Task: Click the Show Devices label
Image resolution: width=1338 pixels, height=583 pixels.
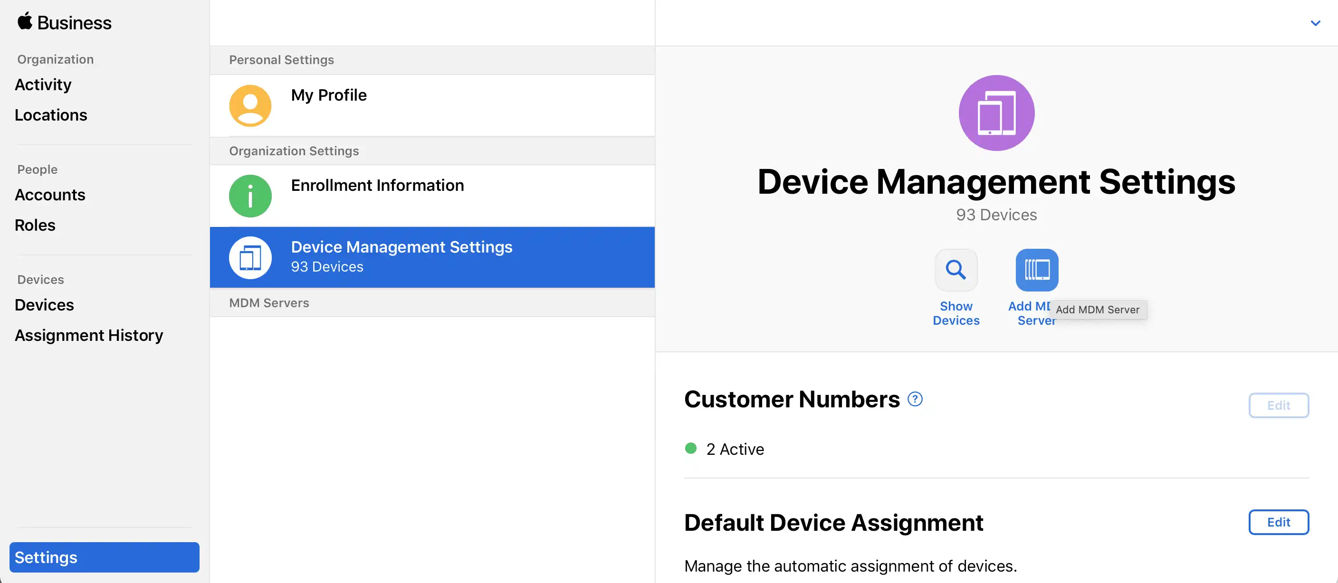Action: (x=956, y=313)
